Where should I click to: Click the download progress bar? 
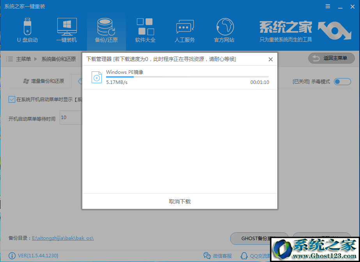[x=187, y=77]
